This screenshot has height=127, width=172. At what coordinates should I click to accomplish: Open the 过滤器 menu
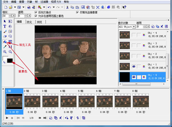(44, 2)
